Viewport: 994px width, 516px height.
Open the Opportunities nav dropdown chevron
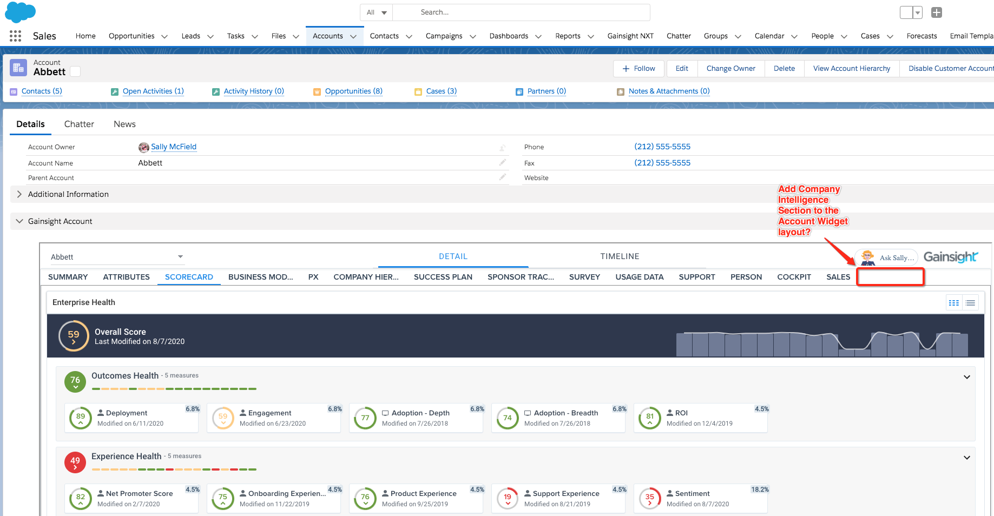point(164,37)
